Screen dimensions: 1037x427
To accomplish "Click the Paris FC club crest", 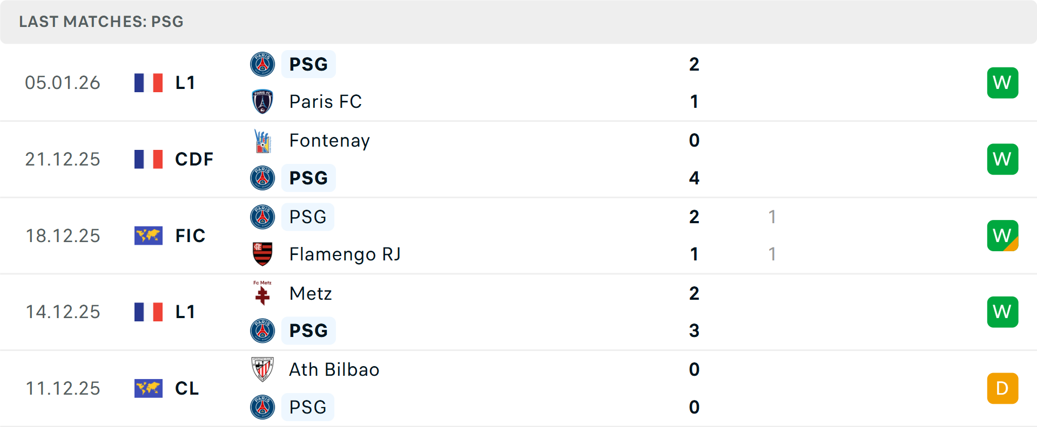I will pyautogui.click(x=262, y=101).
